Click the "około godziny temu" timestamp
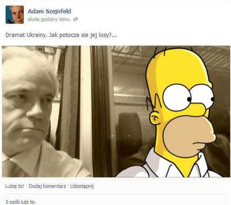Screen dimensions: 231x205 pos(49,20)
